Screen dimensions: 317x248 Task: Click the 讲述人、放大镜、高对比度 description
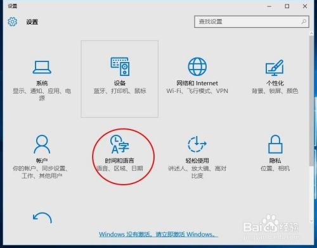click(197, 172)
